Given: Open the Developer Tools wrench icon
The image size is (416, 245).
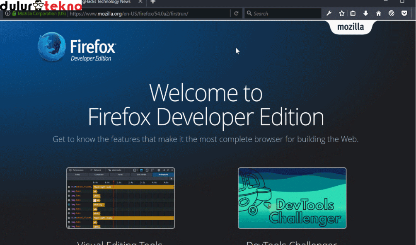Looking at the screenshot, I should [329, 13].
